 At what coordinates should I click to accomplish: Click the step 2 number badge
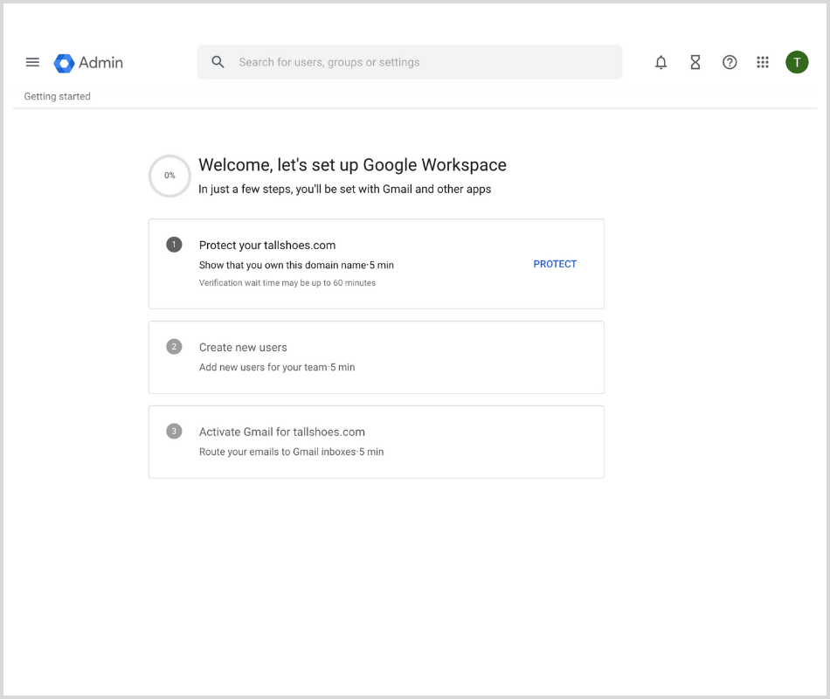point(174,347)
